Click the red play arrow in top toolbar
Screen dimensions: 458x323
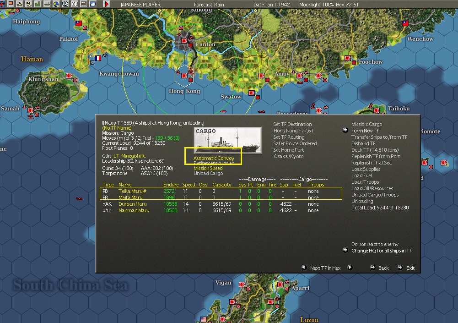coord(107,4)
